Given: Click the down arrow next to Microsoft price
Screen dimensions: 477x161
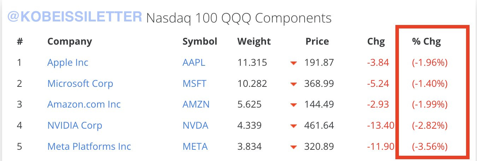Looking at the screenshot, I should (293, 84).
